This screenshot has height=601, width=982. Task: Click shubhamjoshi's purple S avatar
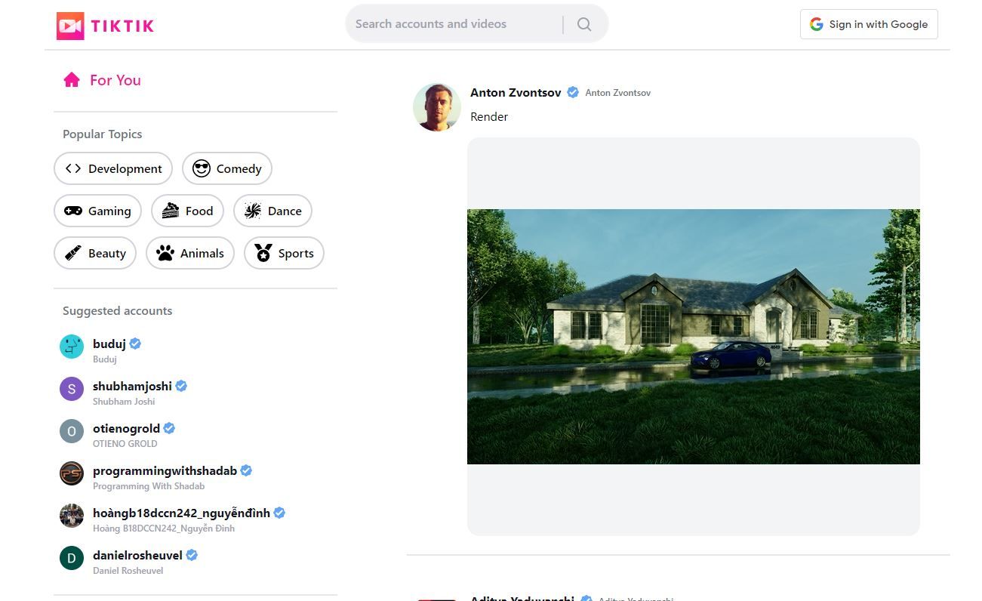(x=72, y=389)
